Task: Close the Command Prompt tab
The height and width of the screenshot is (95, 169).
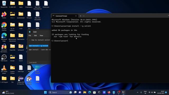Action: [76, 16]
